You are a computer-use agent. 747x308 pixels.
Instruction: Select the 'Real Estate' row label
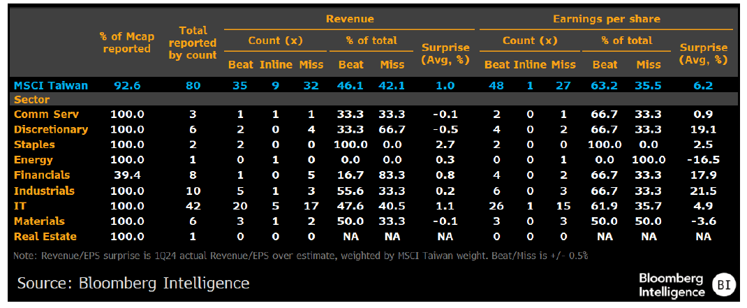[45, 237]
